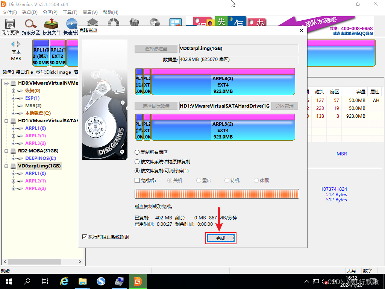Switch to DiskGenius taskbar icon
The height and width of the screenshot is (289, 385).
(138, 281)
